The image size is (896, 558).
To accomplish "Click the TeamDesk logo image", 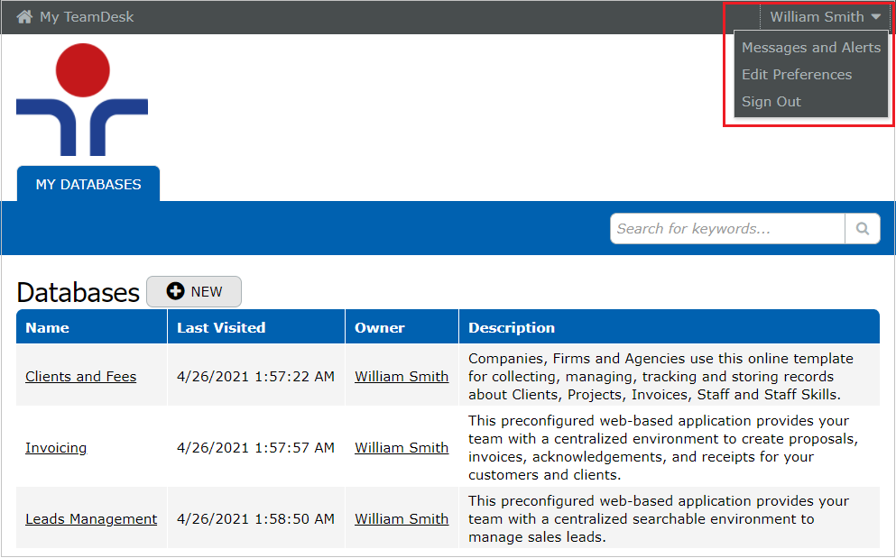I will [82, 100].
